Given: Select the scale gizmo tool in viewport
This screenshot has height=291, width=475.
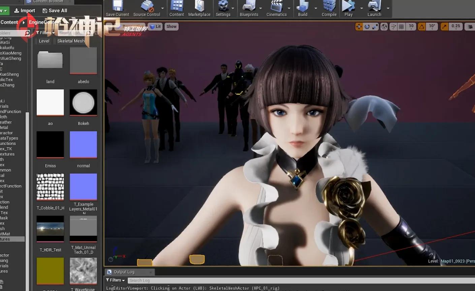Looking at the screenshot, I should [375, 27].
